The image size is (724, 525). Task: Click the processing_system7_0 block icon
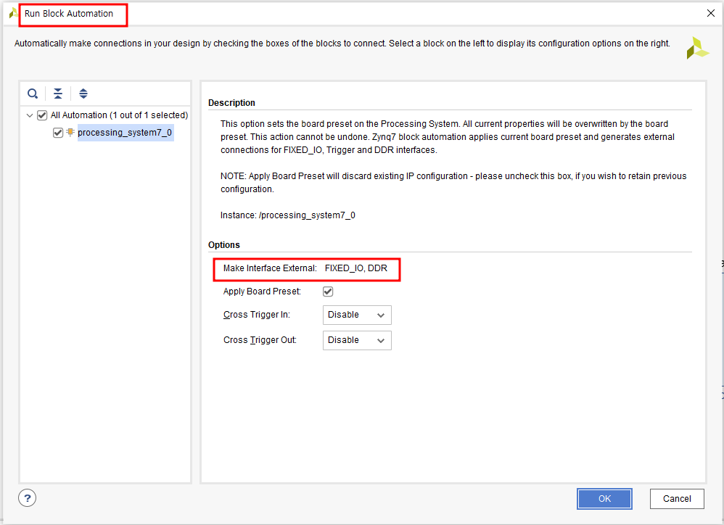(70, 133)
